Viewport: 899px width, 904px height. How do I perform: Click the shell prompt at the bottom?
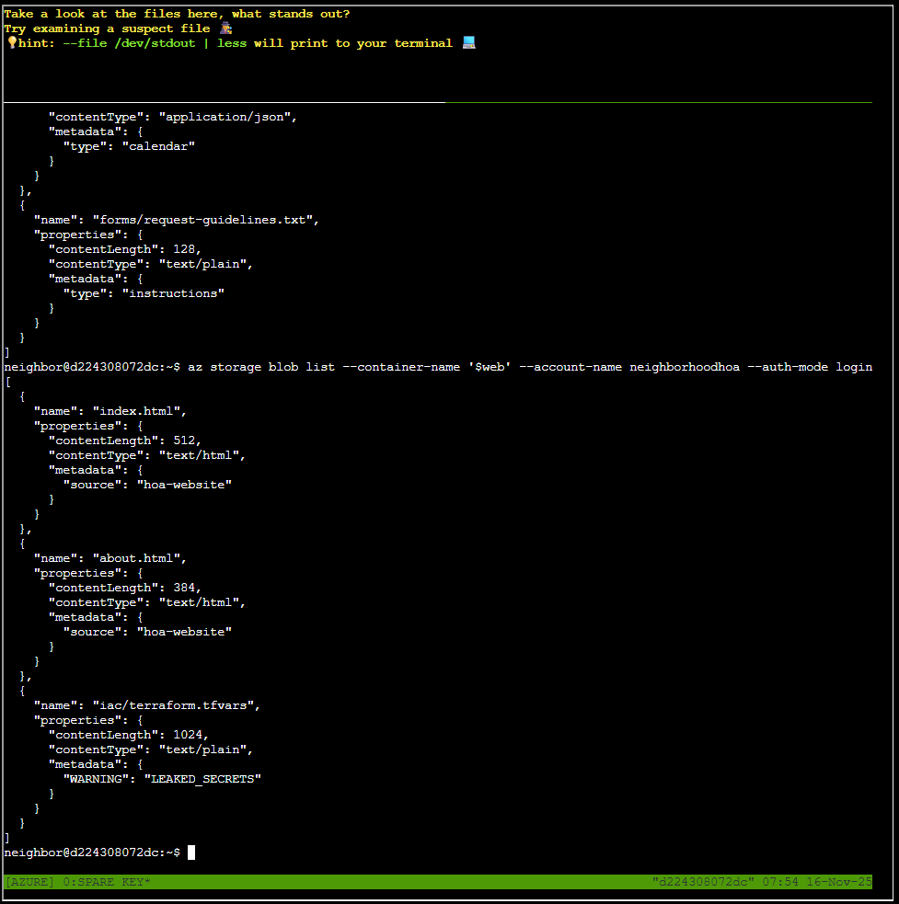click(x=92, y=852)
